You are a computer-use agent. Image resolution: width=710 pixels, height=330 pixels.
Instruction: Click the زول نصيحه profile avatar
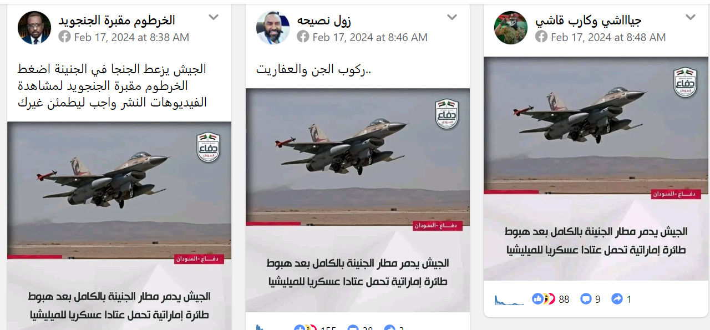coord(273,28)
